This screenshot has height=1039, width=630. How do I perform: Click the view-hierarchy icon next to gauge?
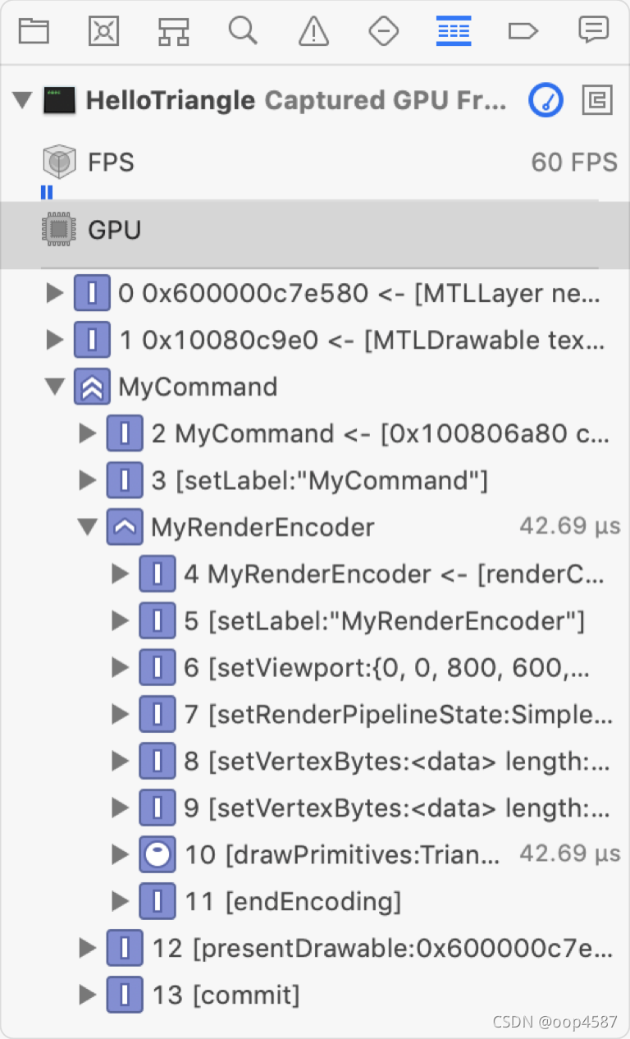coord(597,101)
